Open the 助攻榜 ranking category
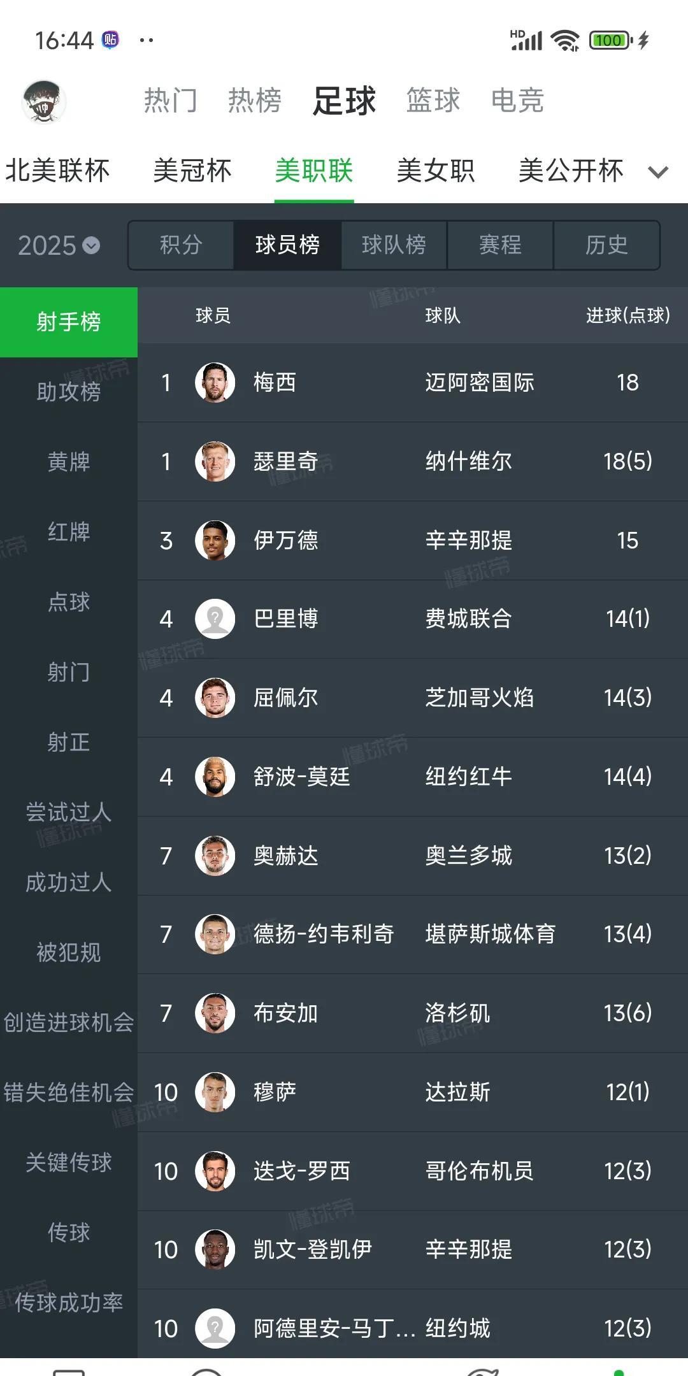 pos(69,392)
